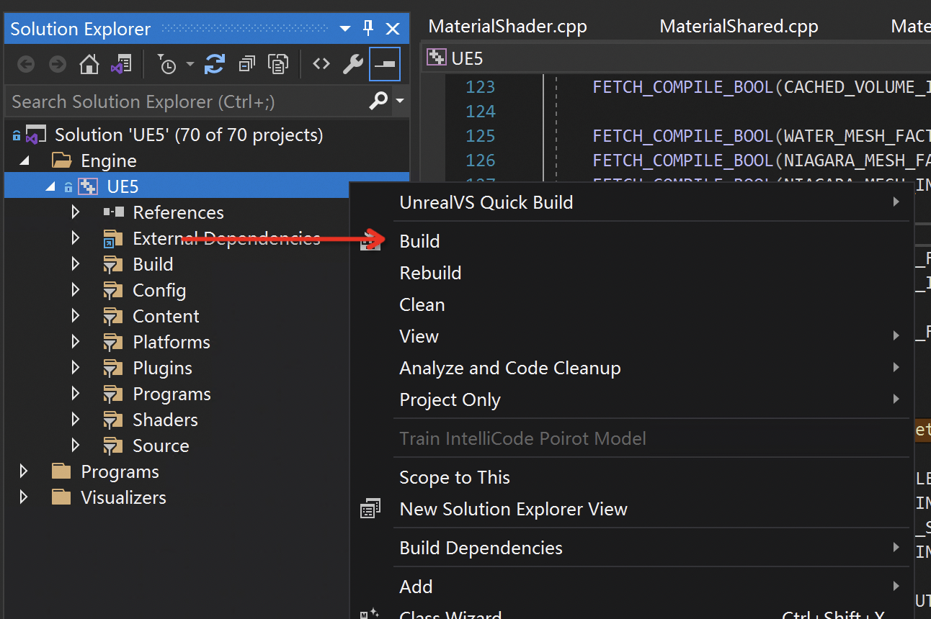931x619 pixels.
Task: Select the Shaders folder in the tree
Action: 165,420
